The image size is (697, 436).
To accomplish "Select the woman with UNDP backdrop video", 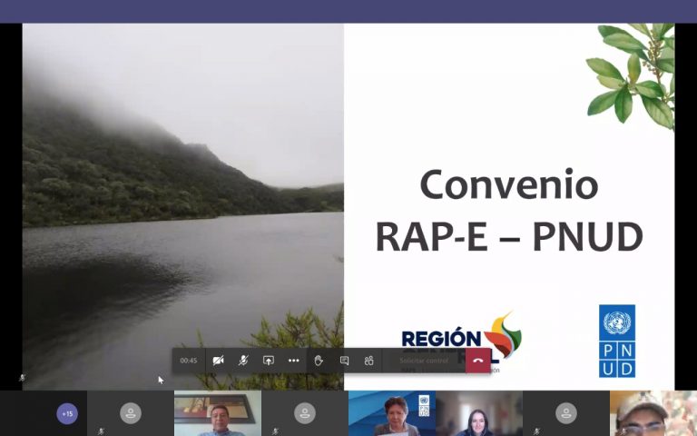I will pos(392,414).
